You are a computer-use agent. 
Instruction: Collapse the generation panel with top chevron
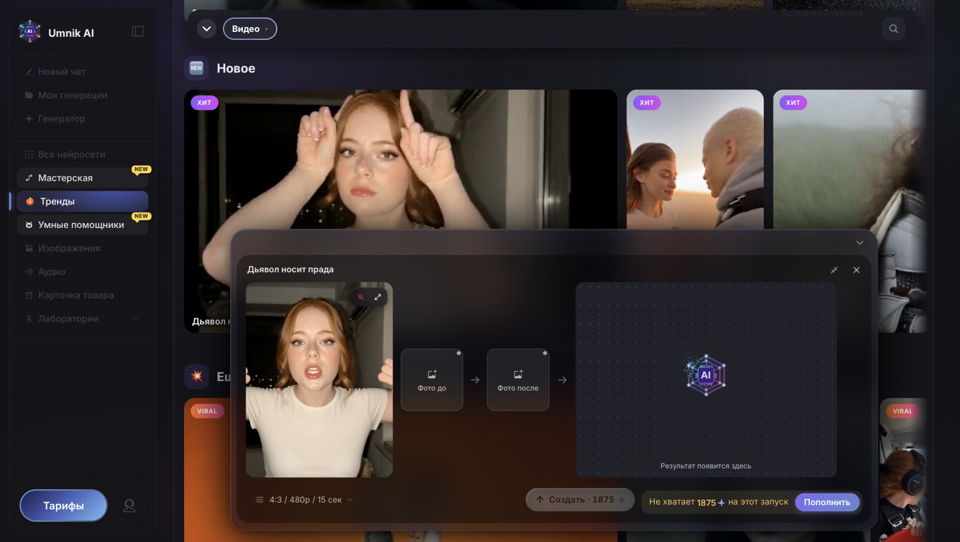click(860, 243)
